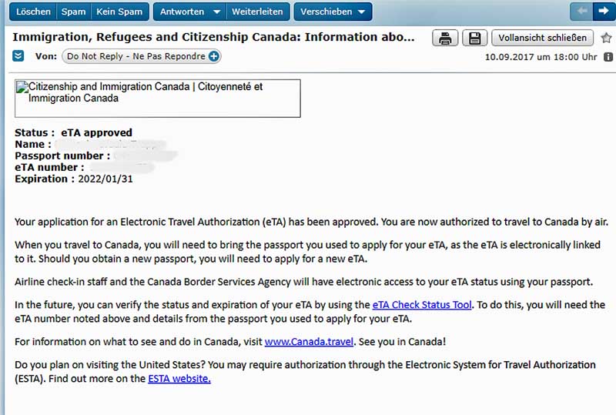Mark message as Spam
The height and width of the screenshot is (415, 616).
click(74, 12)
